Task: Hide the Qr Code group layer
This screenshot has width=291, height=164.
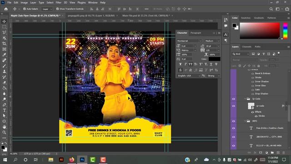Action: 233,99
